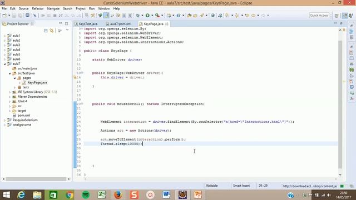The height and width of the screenshot is (200, 356).
Task: Click the Debug bug toolbar icon
Action: click(x=137, y=16)
